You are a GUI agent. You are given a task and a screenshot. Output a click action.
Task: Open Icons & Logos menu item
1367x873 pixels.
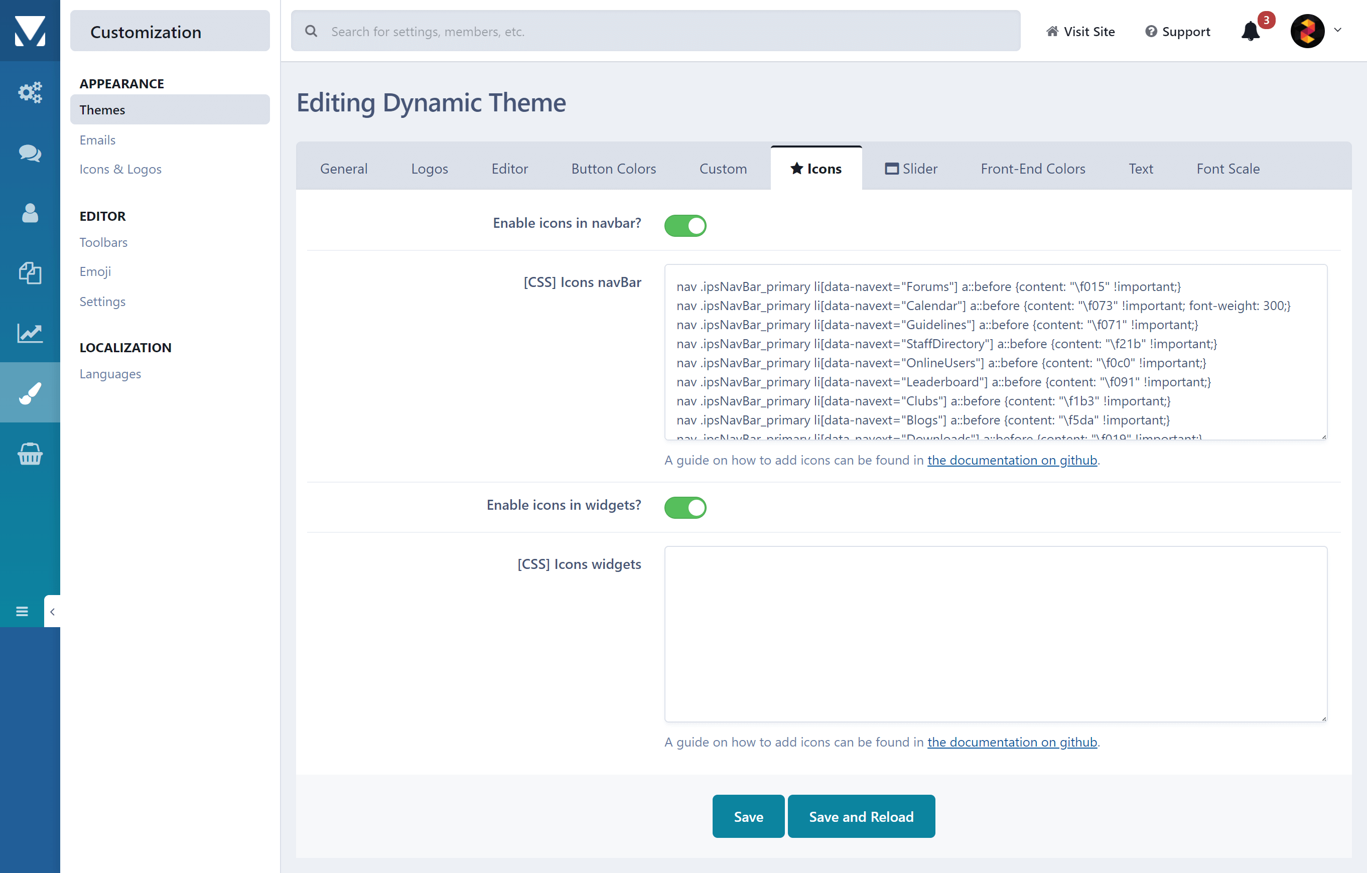point(120,169)
